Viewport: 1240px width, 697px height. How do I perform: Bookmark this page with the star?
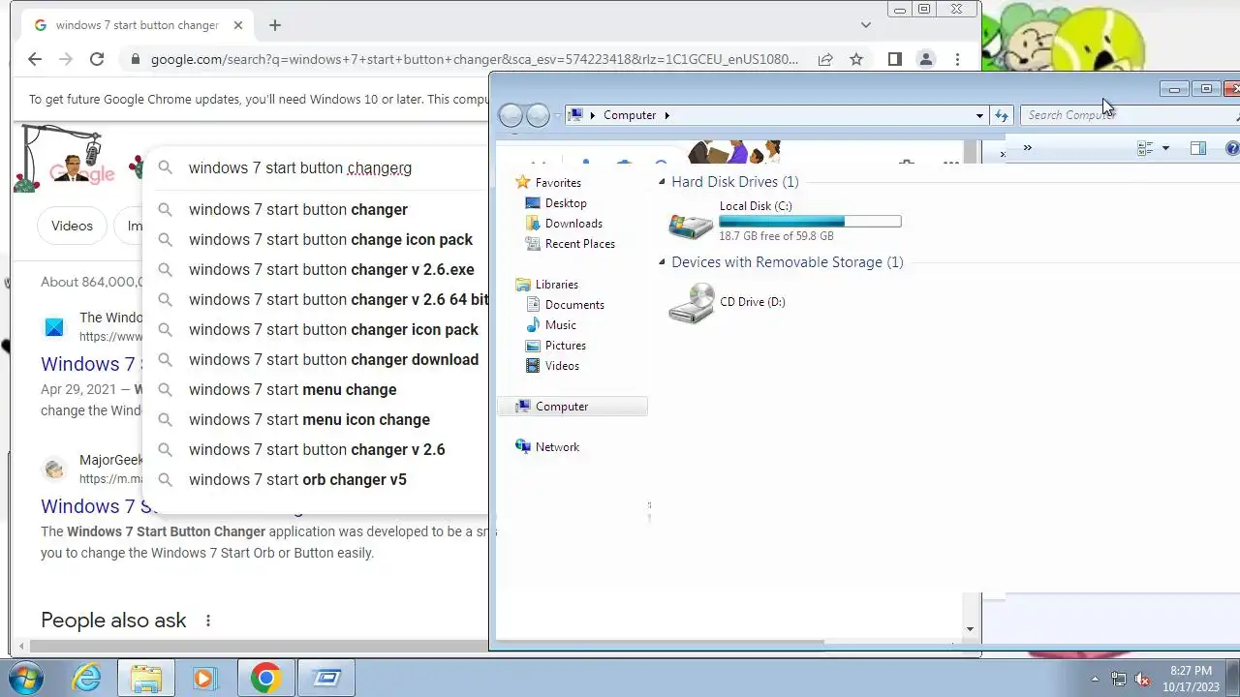tap(856, 59)
